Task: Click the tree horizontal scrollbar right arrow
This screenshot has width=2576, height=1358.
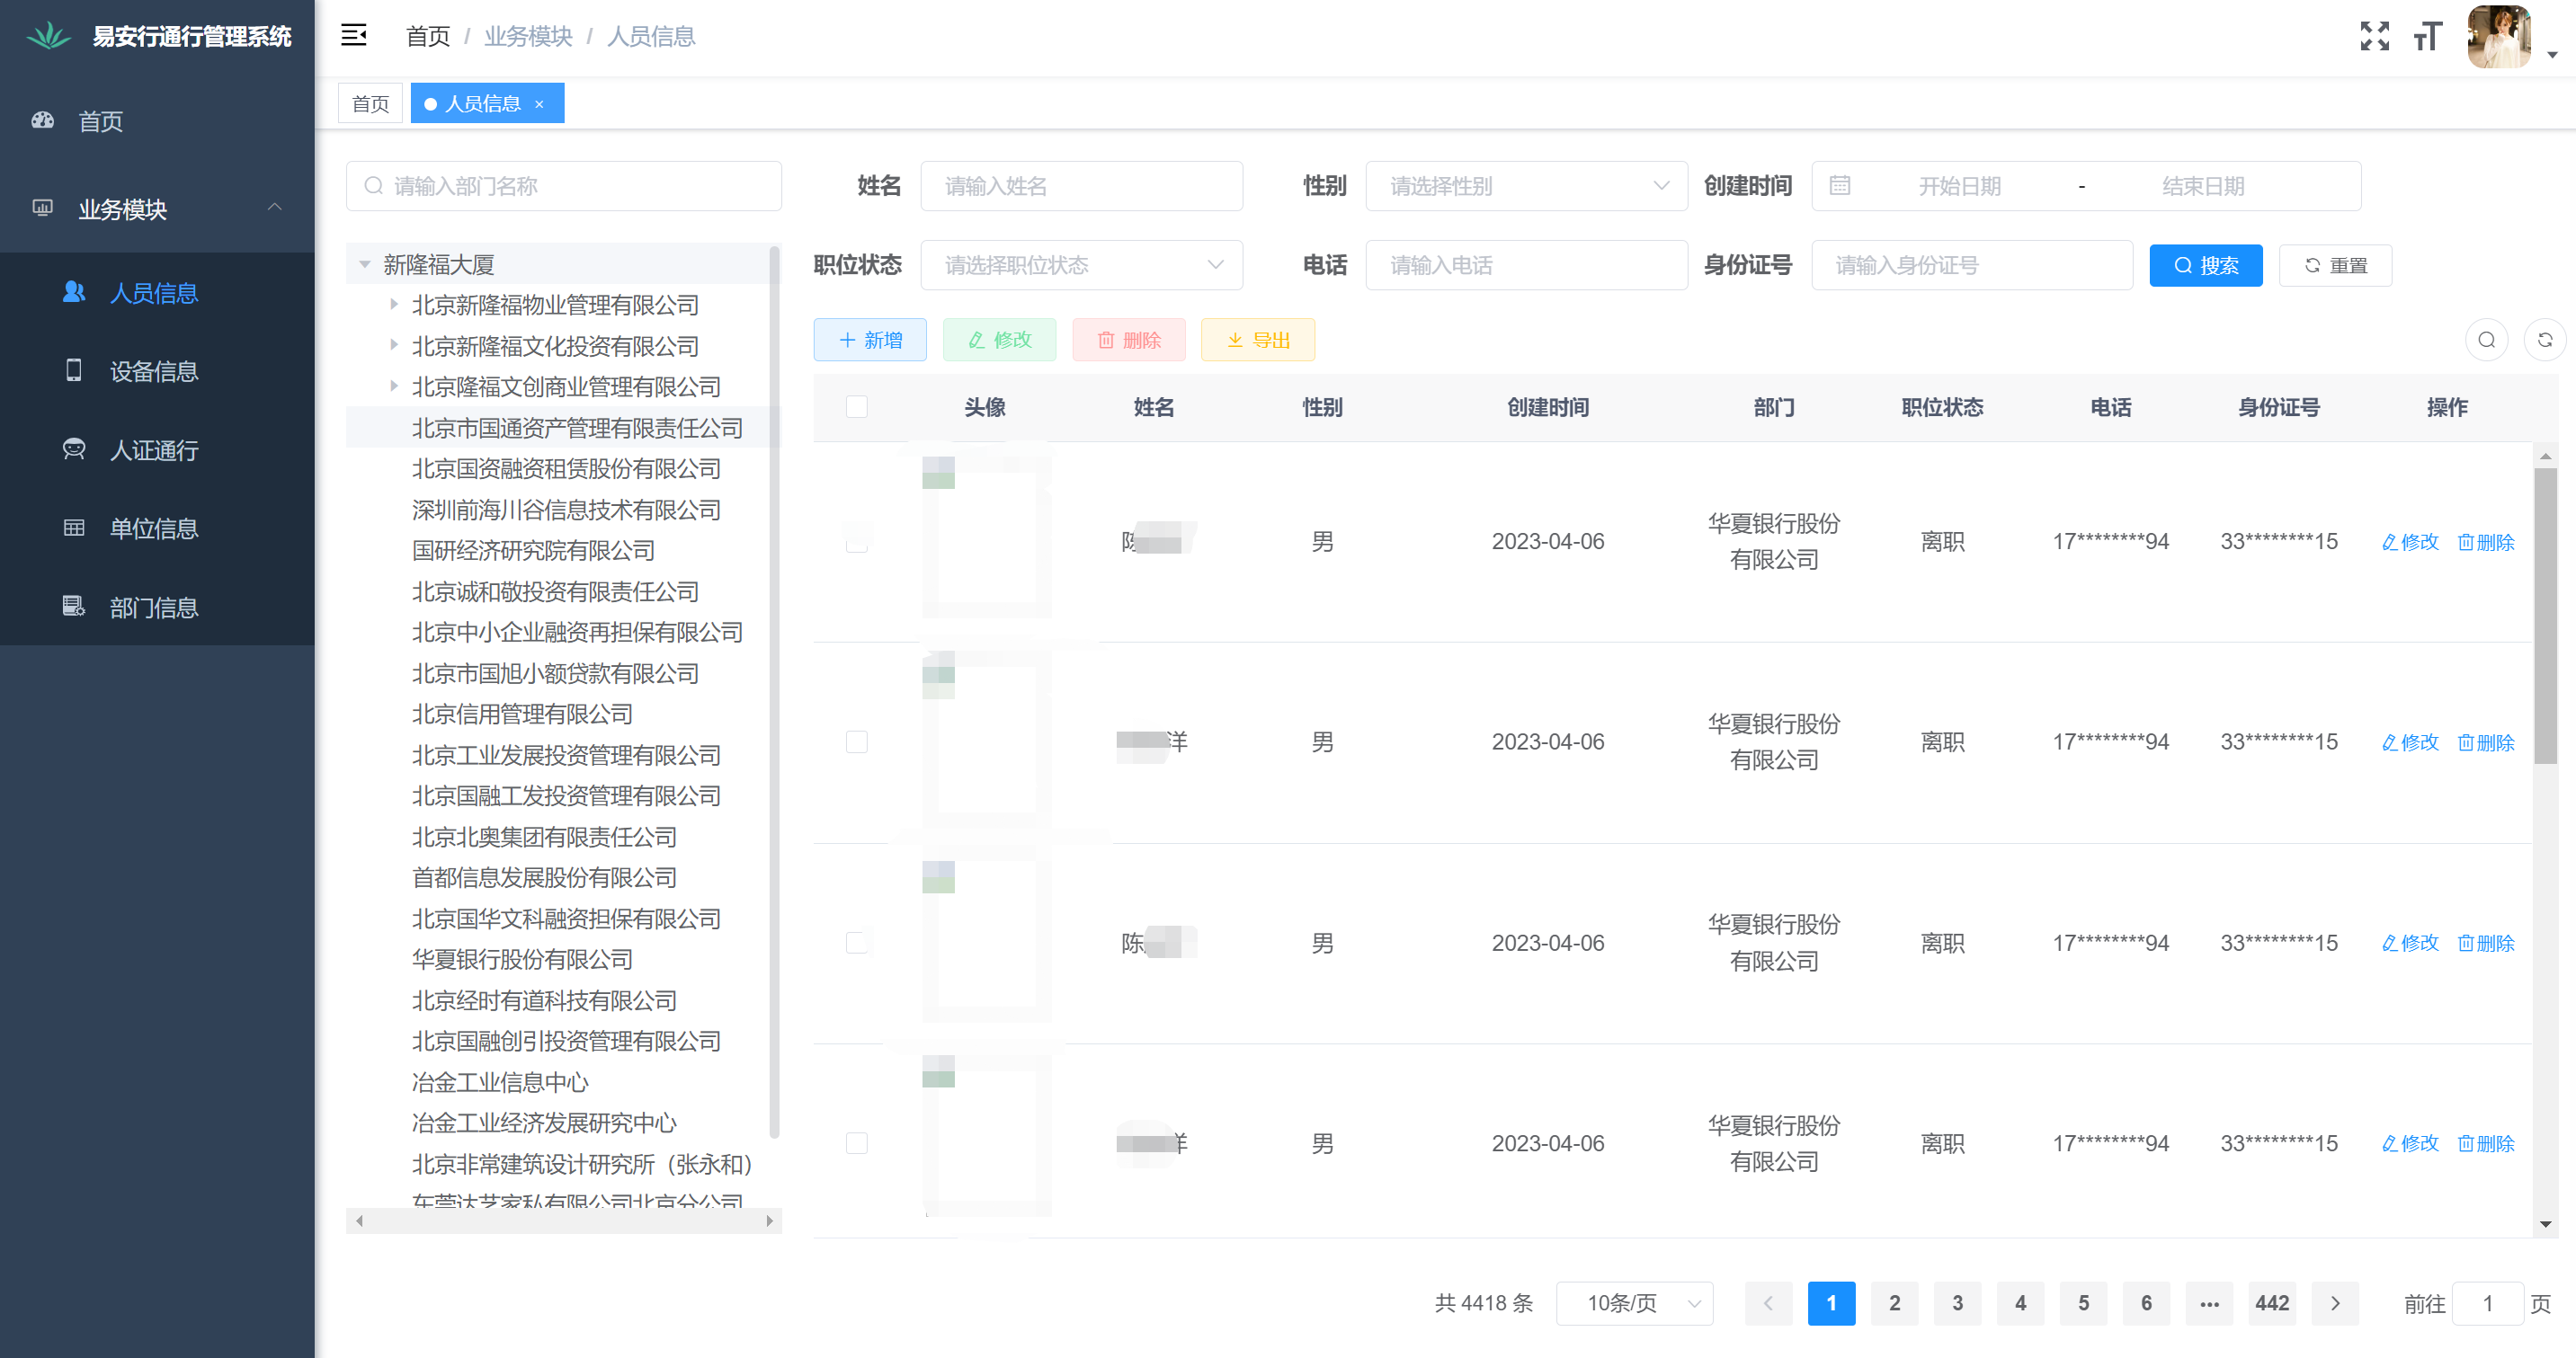Action: tap(769, 1220)
